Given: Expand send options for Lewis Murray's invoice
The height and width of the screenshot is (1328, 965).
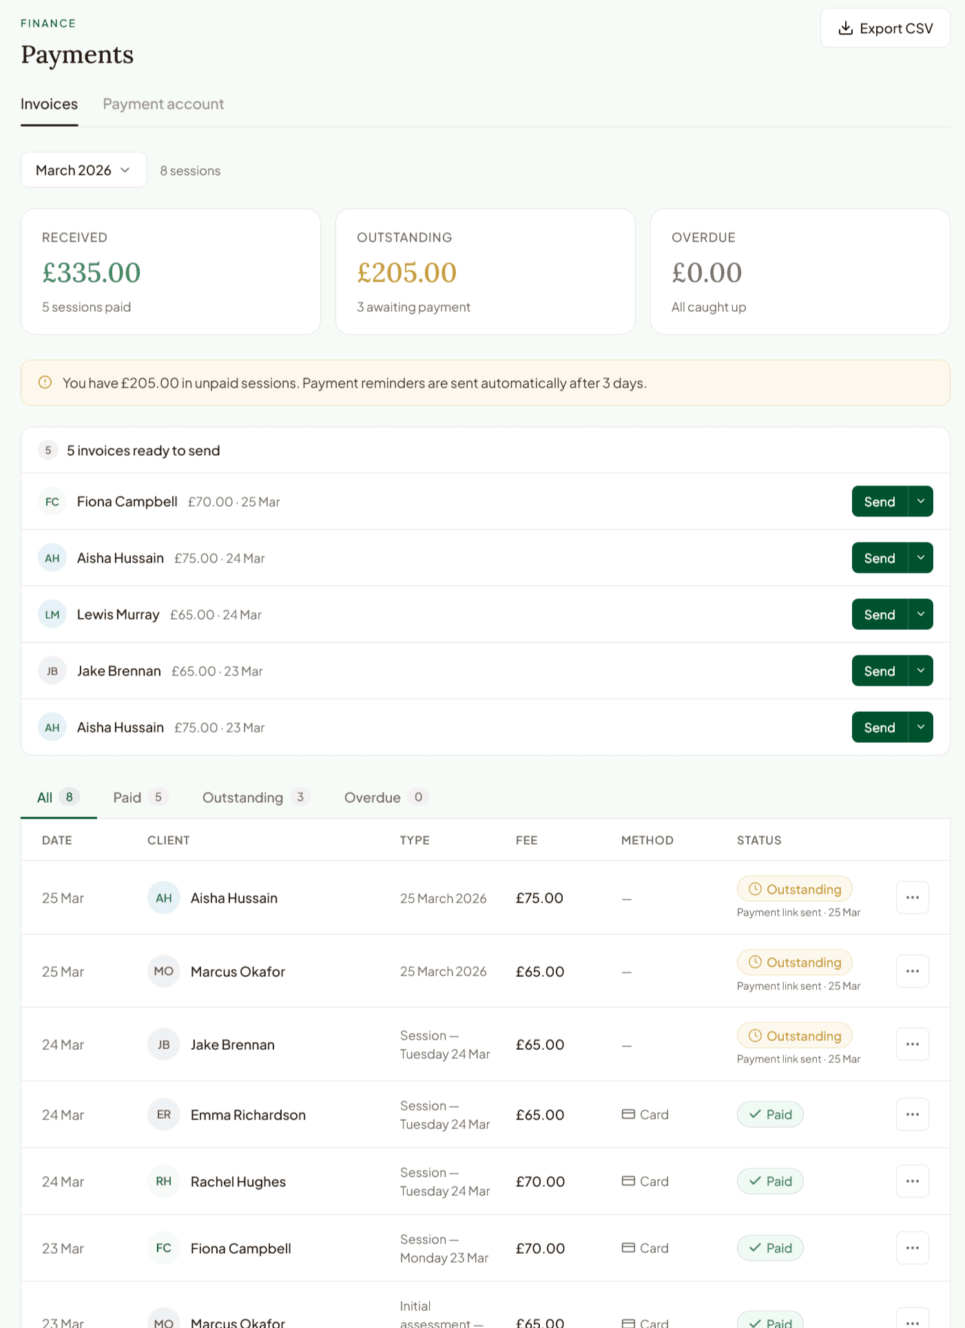Looking at the screenshot, I should click(920, 614).
